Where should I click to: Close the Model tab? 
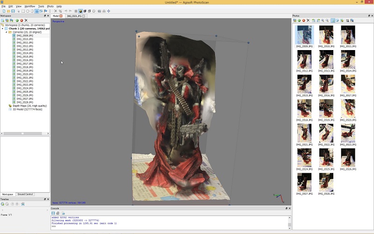click(61, 16)
